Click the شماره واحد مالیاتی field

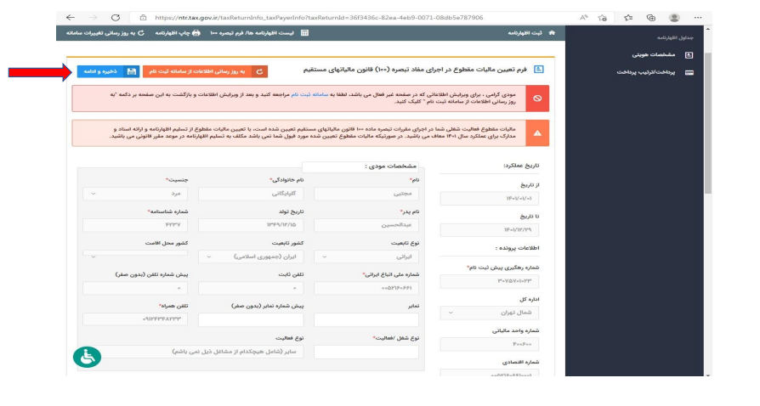(489, 345)
